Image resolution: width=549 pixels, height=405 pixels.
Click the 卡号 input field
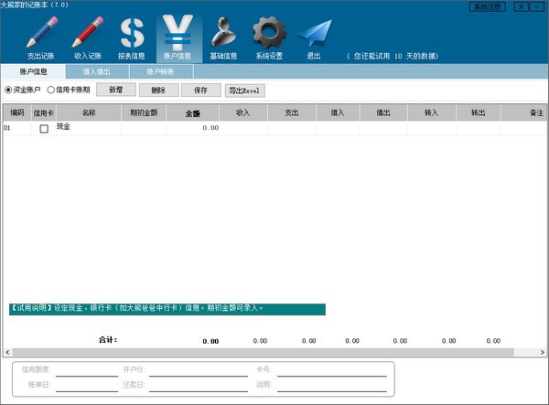tap(332, 371)
